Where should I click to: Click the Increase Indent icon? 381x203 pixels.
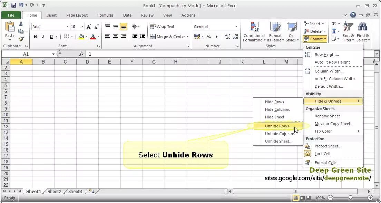pos(143,37)
